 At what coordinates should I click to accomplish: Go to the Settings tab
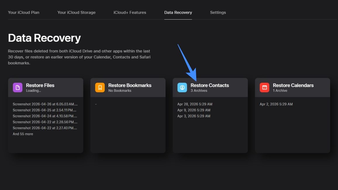218,13
